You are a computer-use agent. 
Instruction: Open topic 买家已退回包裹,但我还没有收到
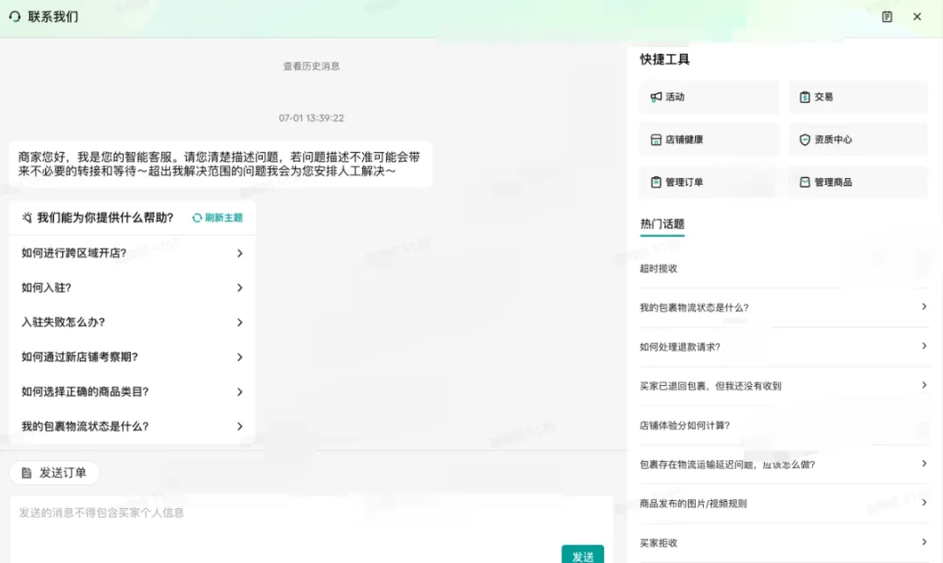[784, 386]
